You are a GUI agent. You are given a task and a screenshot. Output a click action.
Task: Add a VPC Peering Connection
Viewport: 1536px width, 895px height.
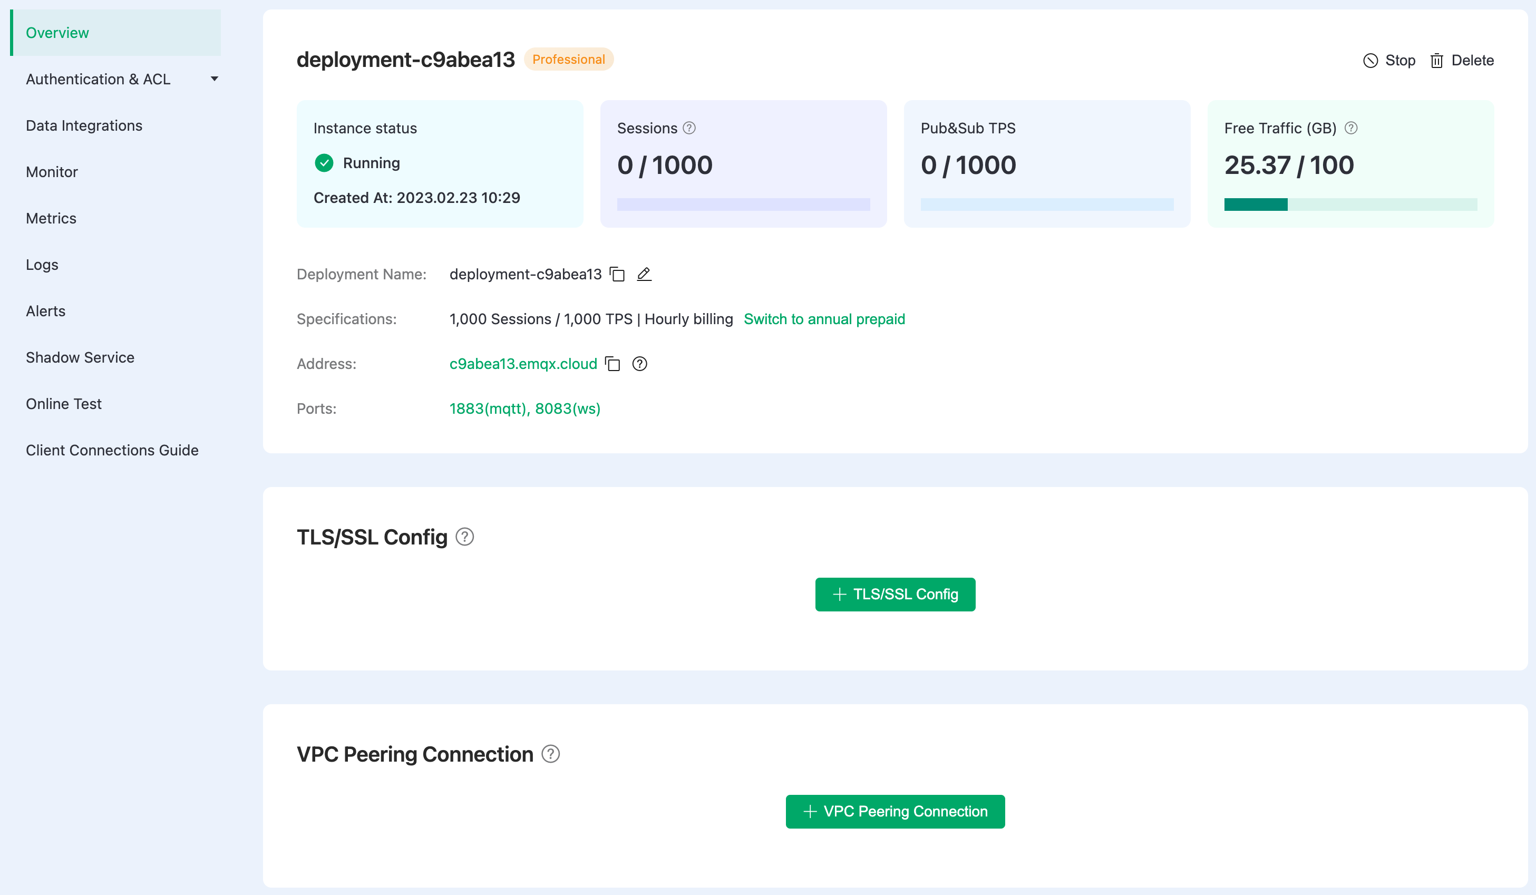895,812
